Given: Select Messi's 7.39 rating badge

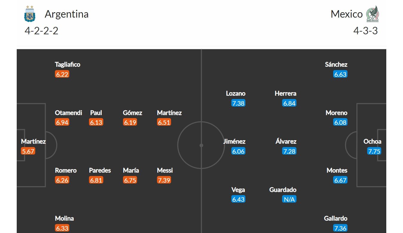Looking at the screenshot, I should coord(164,180).
